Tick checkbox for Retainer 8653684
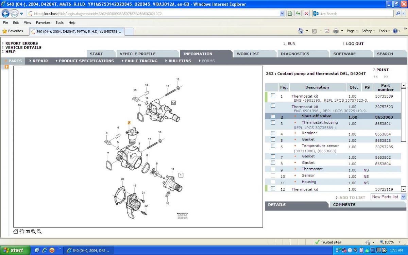The image size is (408, 255). coord(273,133)
